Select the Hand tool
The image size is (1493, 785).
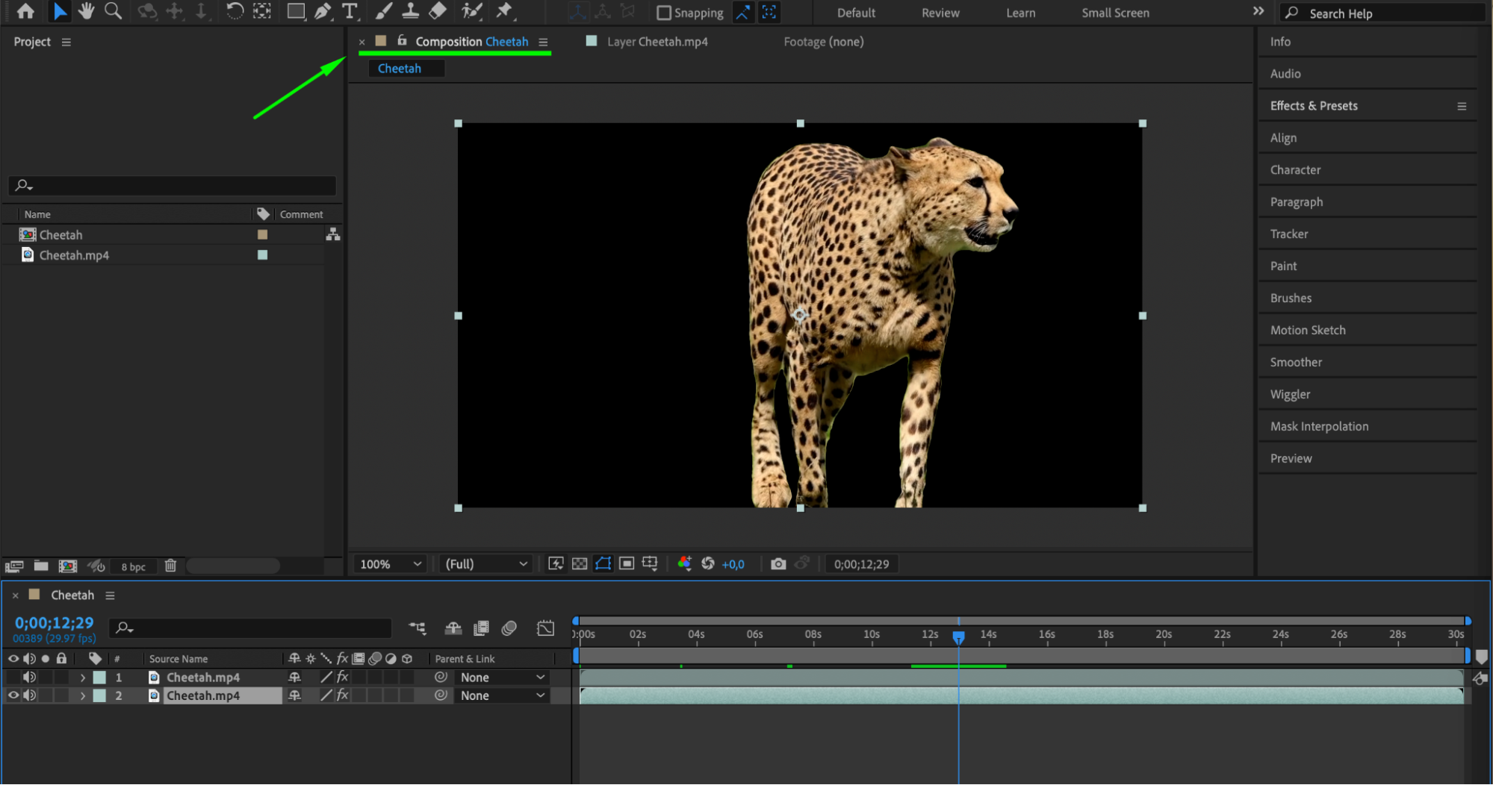(86, 11)
